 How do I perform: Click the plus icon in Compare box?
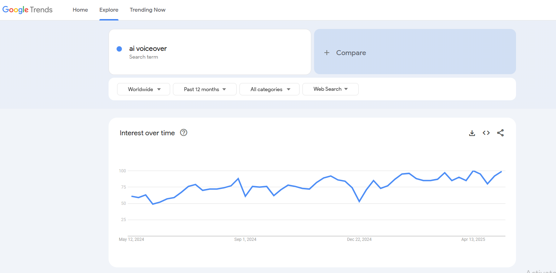pos(327,53)
